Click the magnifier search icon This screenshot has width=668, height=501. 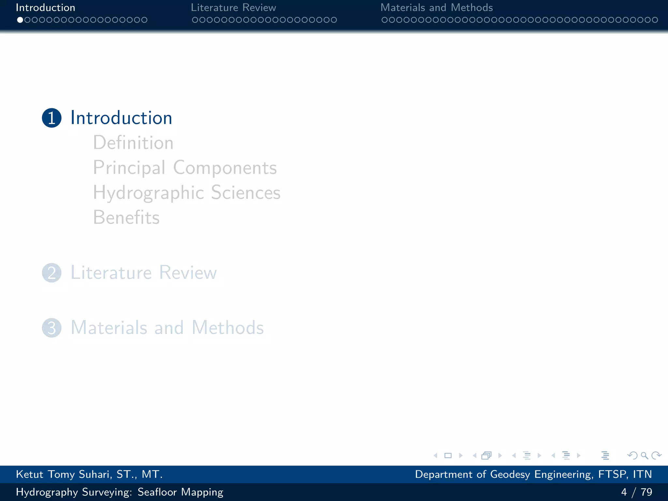pos(645,455)
